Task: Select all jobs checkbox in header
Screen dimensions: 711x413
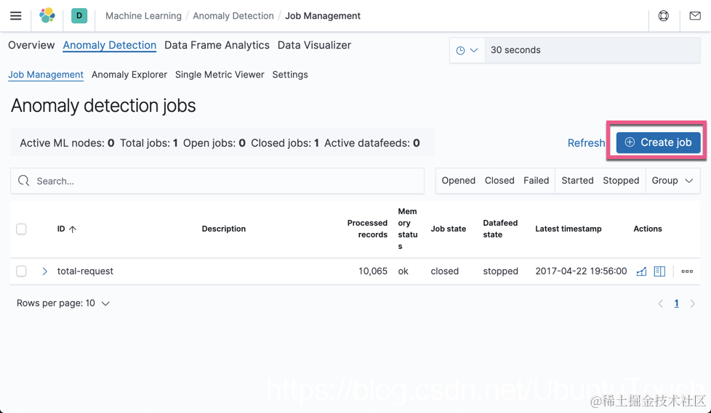Action: 21,229
